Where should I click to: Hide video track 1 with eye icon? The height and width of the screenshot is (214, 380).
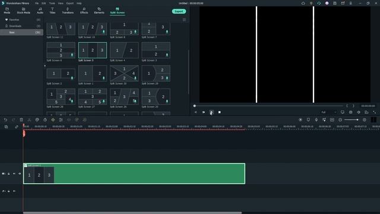click(20, 174)
